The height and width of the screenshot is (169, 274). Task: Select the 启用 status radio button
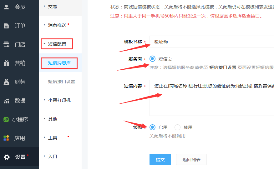click(x=152, y=127)
